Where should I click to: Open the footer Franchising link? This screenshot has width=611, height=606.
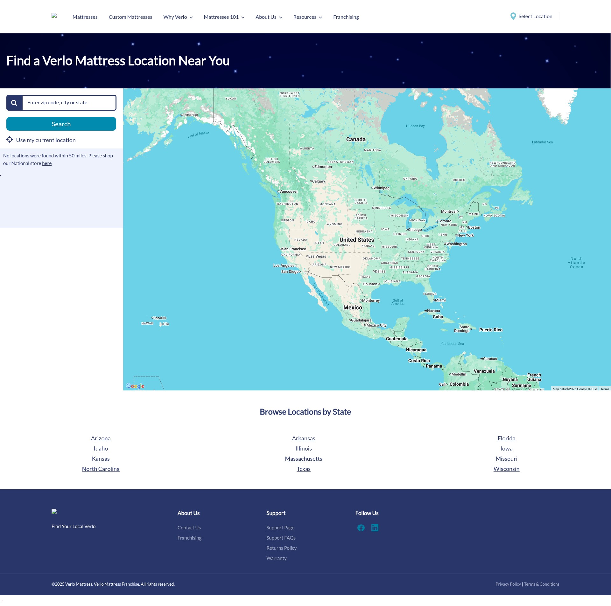click(189, 538)
